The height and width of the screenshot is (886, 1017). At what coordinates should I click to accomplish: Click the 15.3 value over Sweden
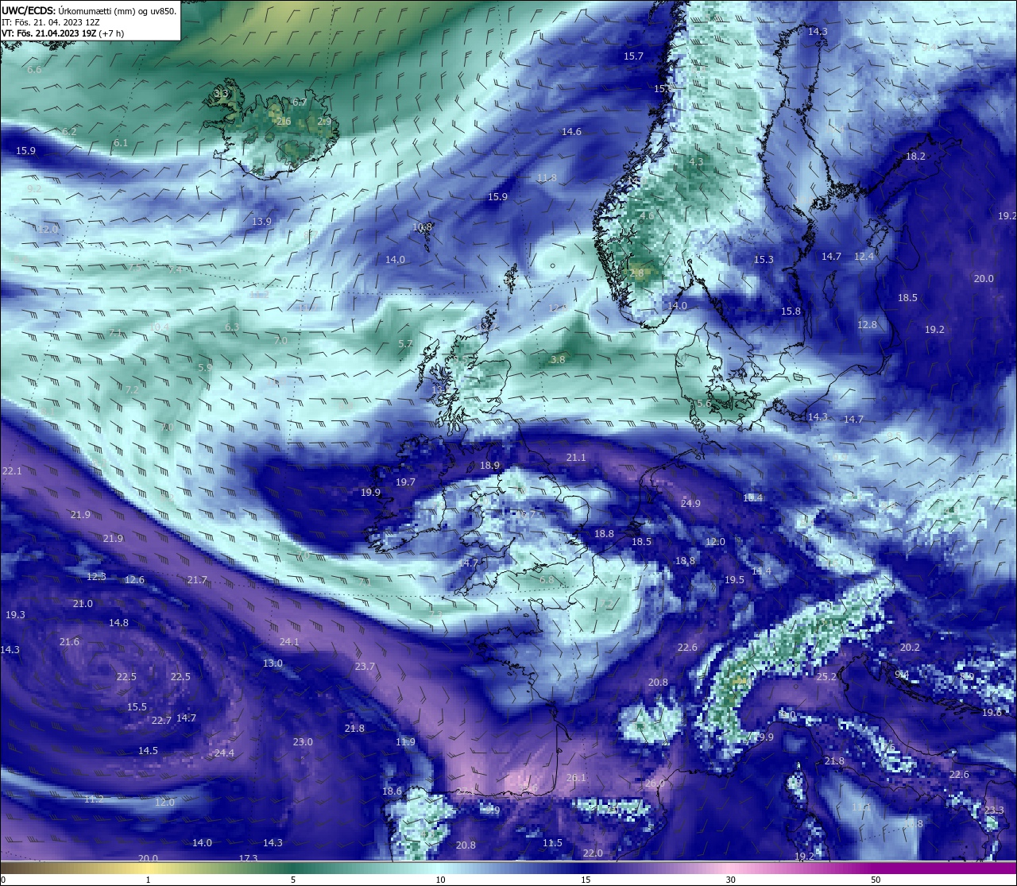(764, 260)
